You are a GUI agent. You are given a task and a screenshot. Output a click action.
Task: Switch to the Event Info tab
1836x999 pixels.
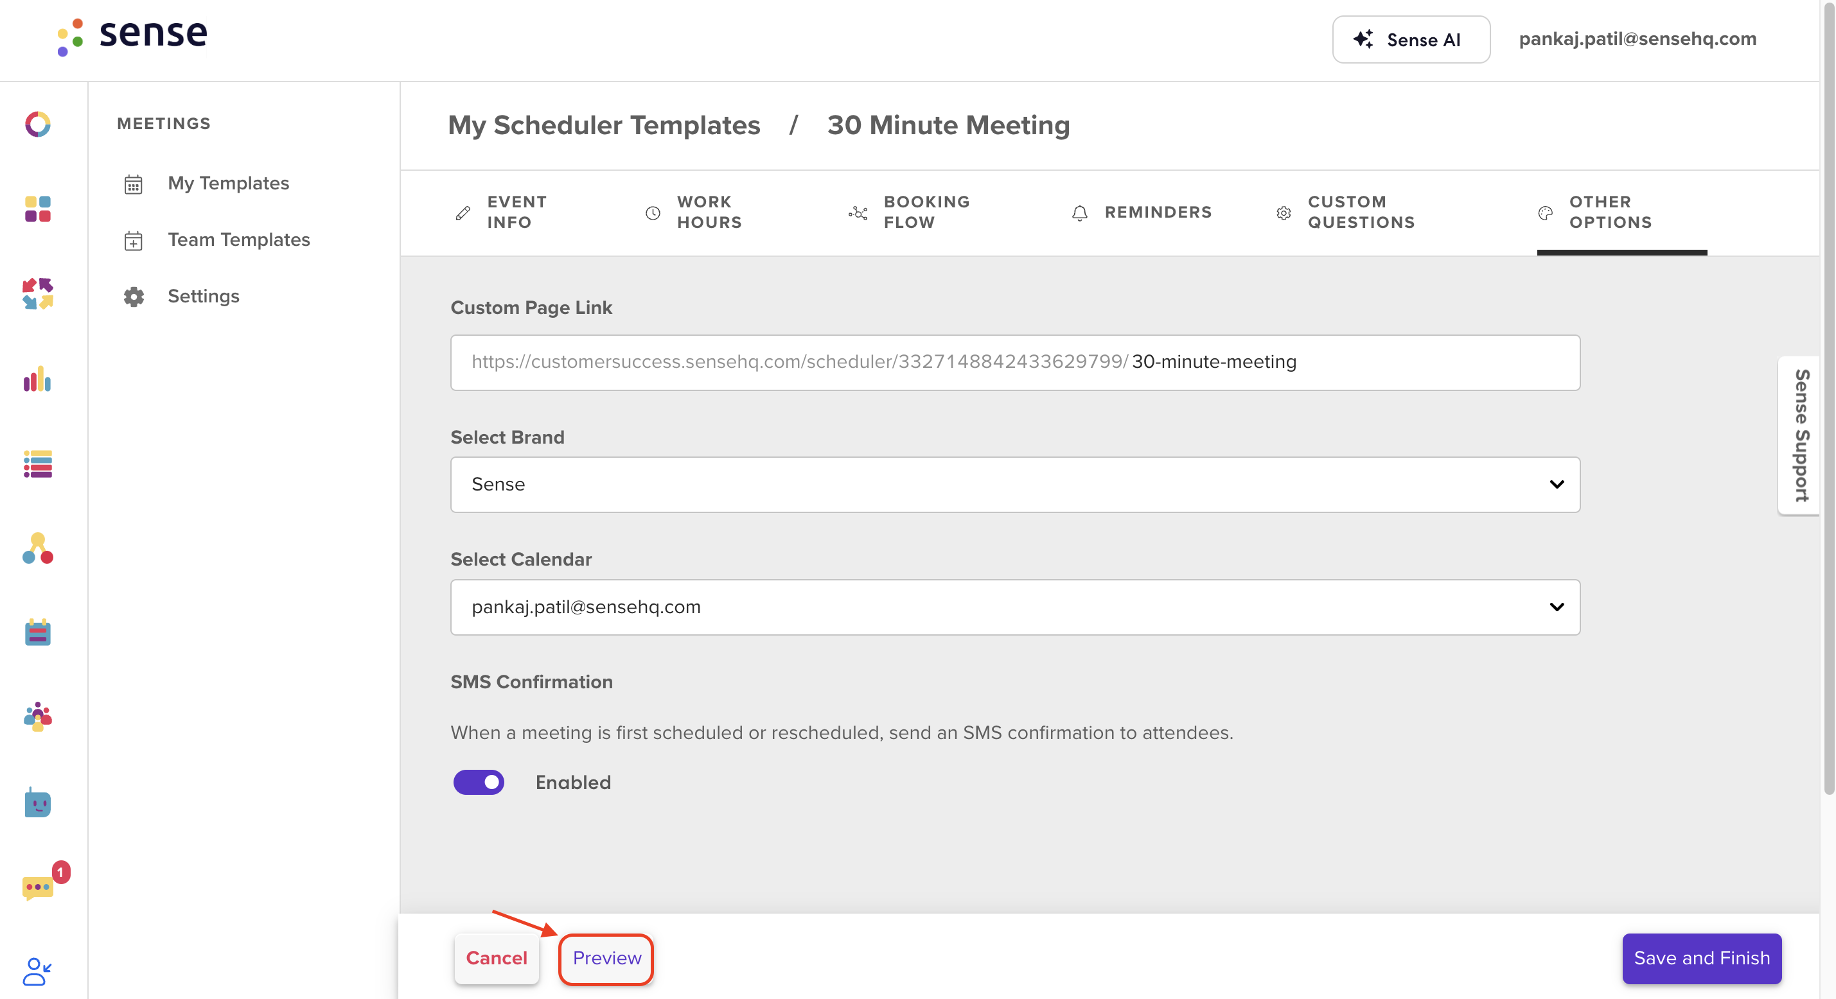click(x=501, y=213)
